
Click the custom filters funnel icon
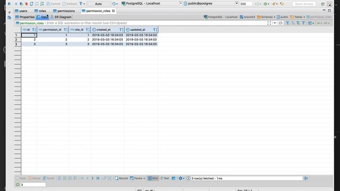[x=303, y=23]
